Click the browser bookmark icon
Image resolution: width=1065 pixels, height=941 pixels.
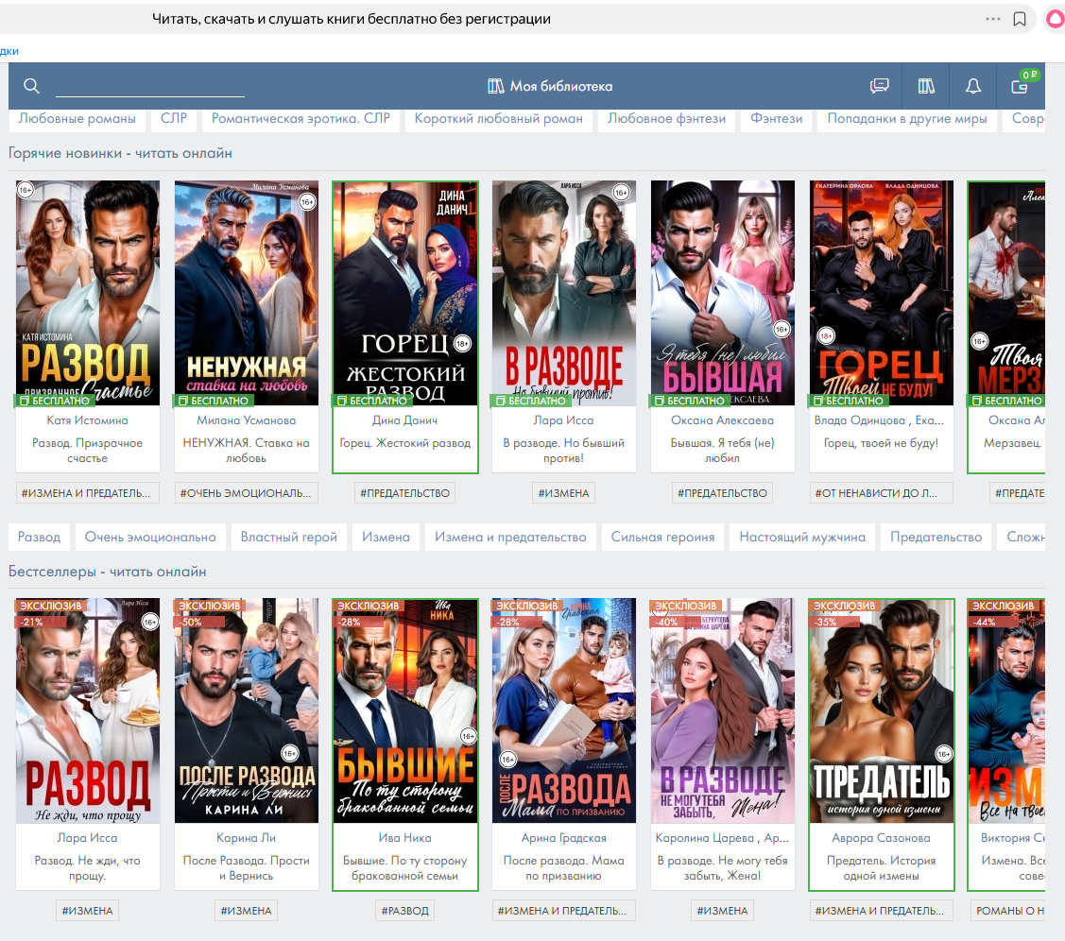pyautogui.click(x=1020, y=19)
